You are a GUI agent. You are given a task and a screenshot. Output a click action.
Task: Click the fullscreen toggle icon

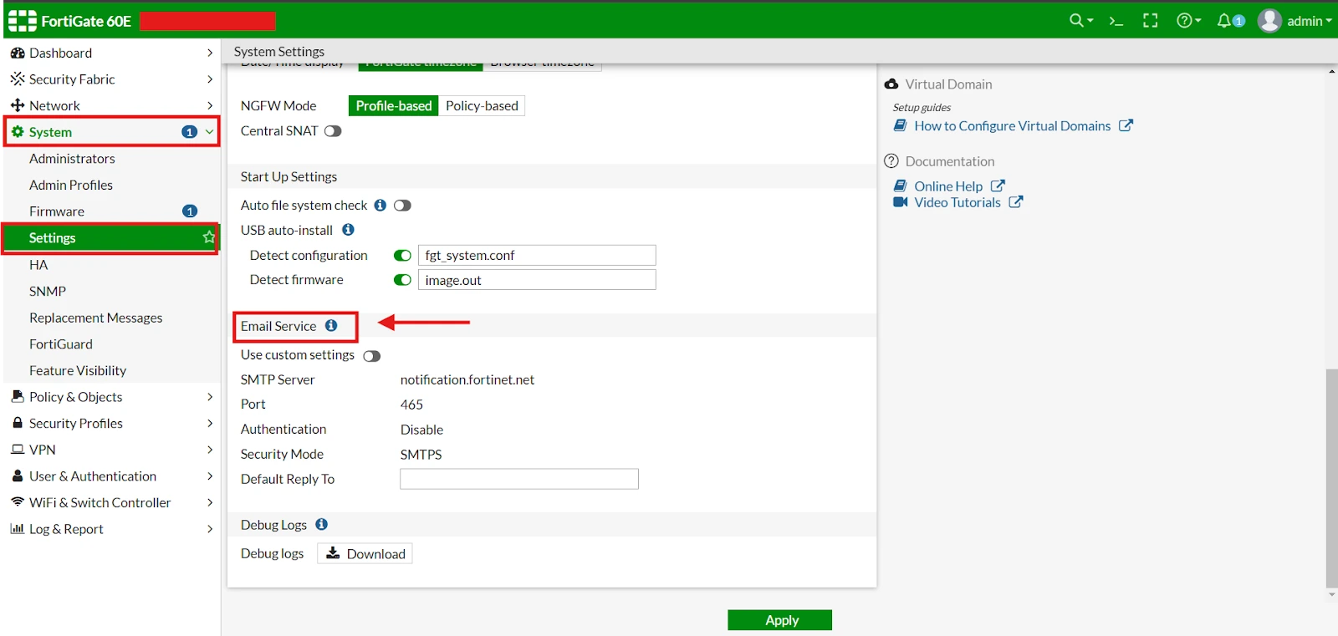(1151, 21)
